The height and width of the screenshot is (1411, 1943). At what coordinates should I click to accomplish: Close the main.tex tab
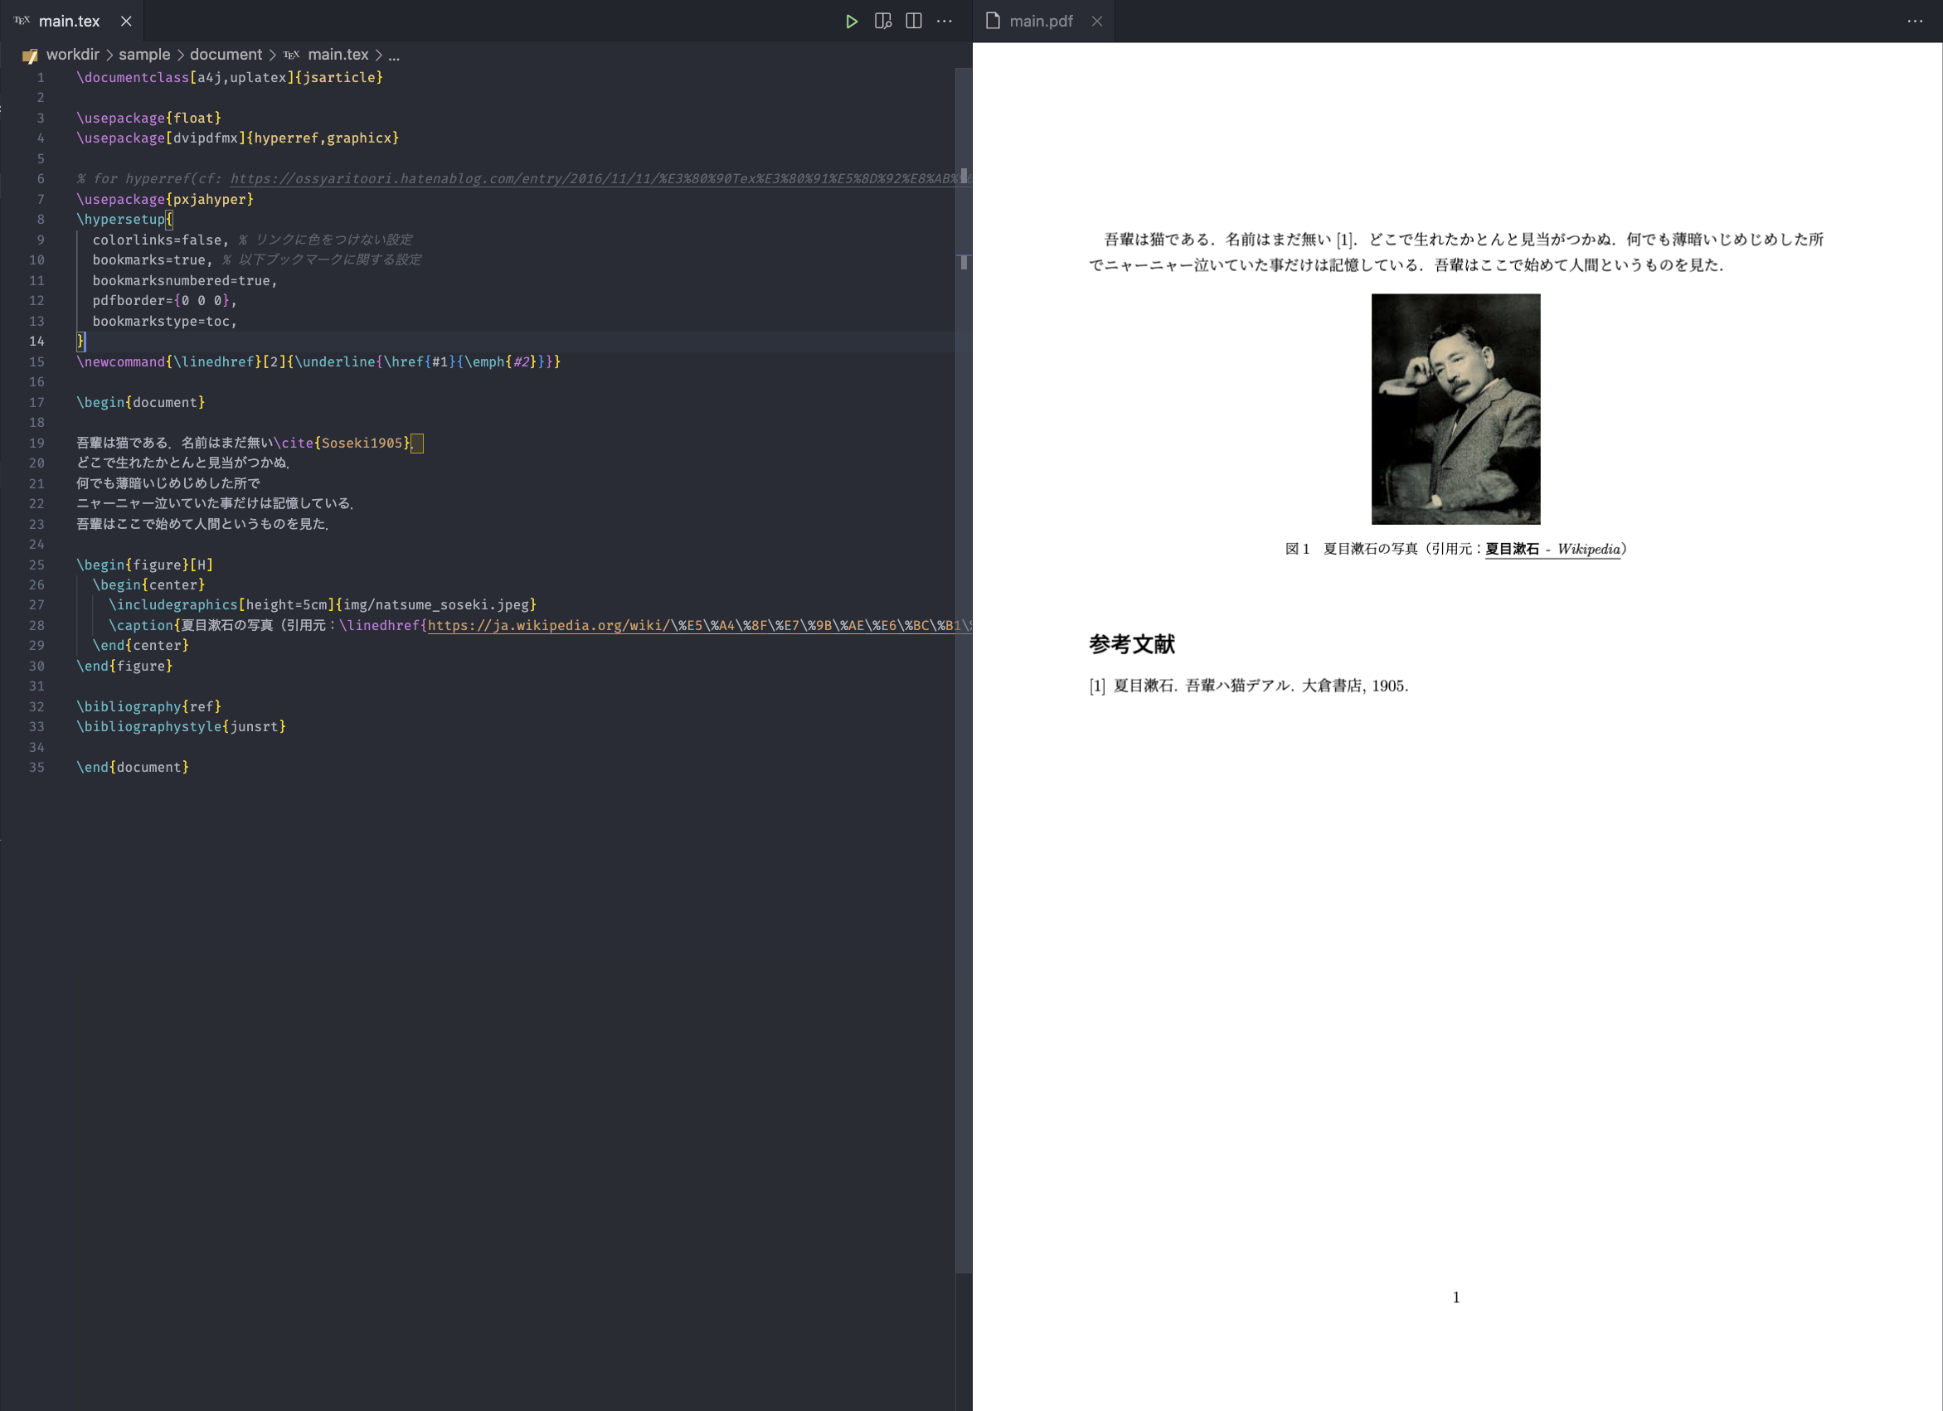click(126, 22)
